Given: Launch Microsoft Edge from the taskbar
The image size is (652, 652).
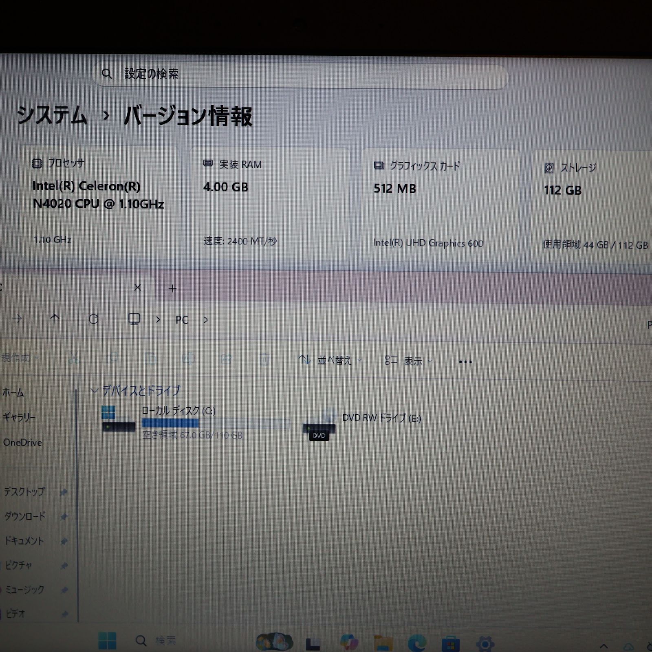Looking at the screenshot, I should tap(417, 643).
